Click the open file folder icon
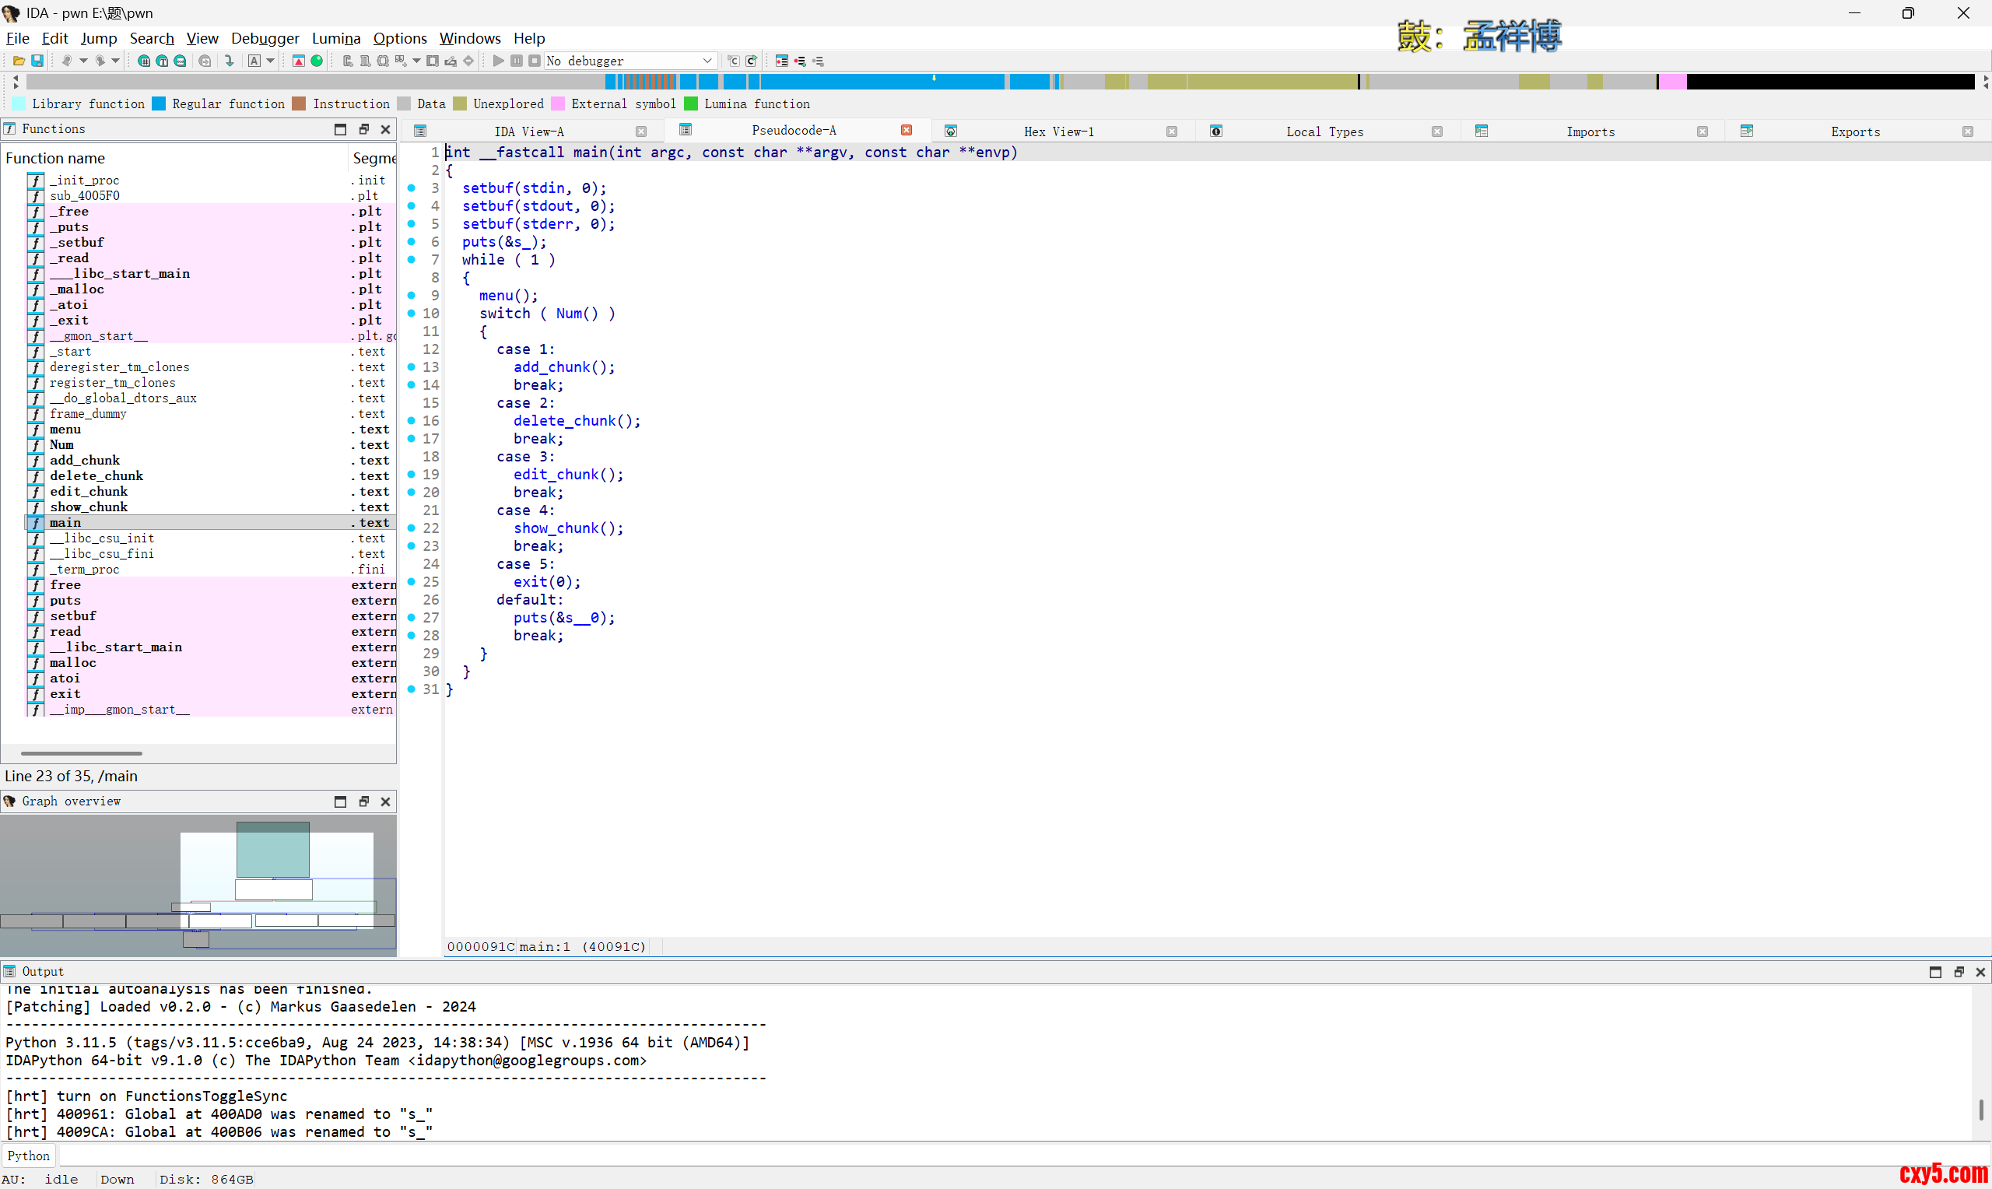Screen dimensions: 1992x1189 (19, 61)
